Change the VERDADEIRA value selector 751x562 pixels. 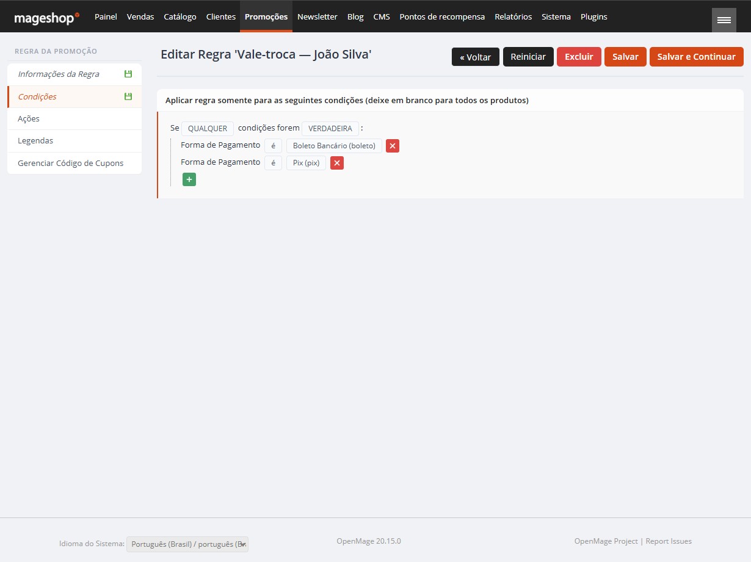[330, 128]
